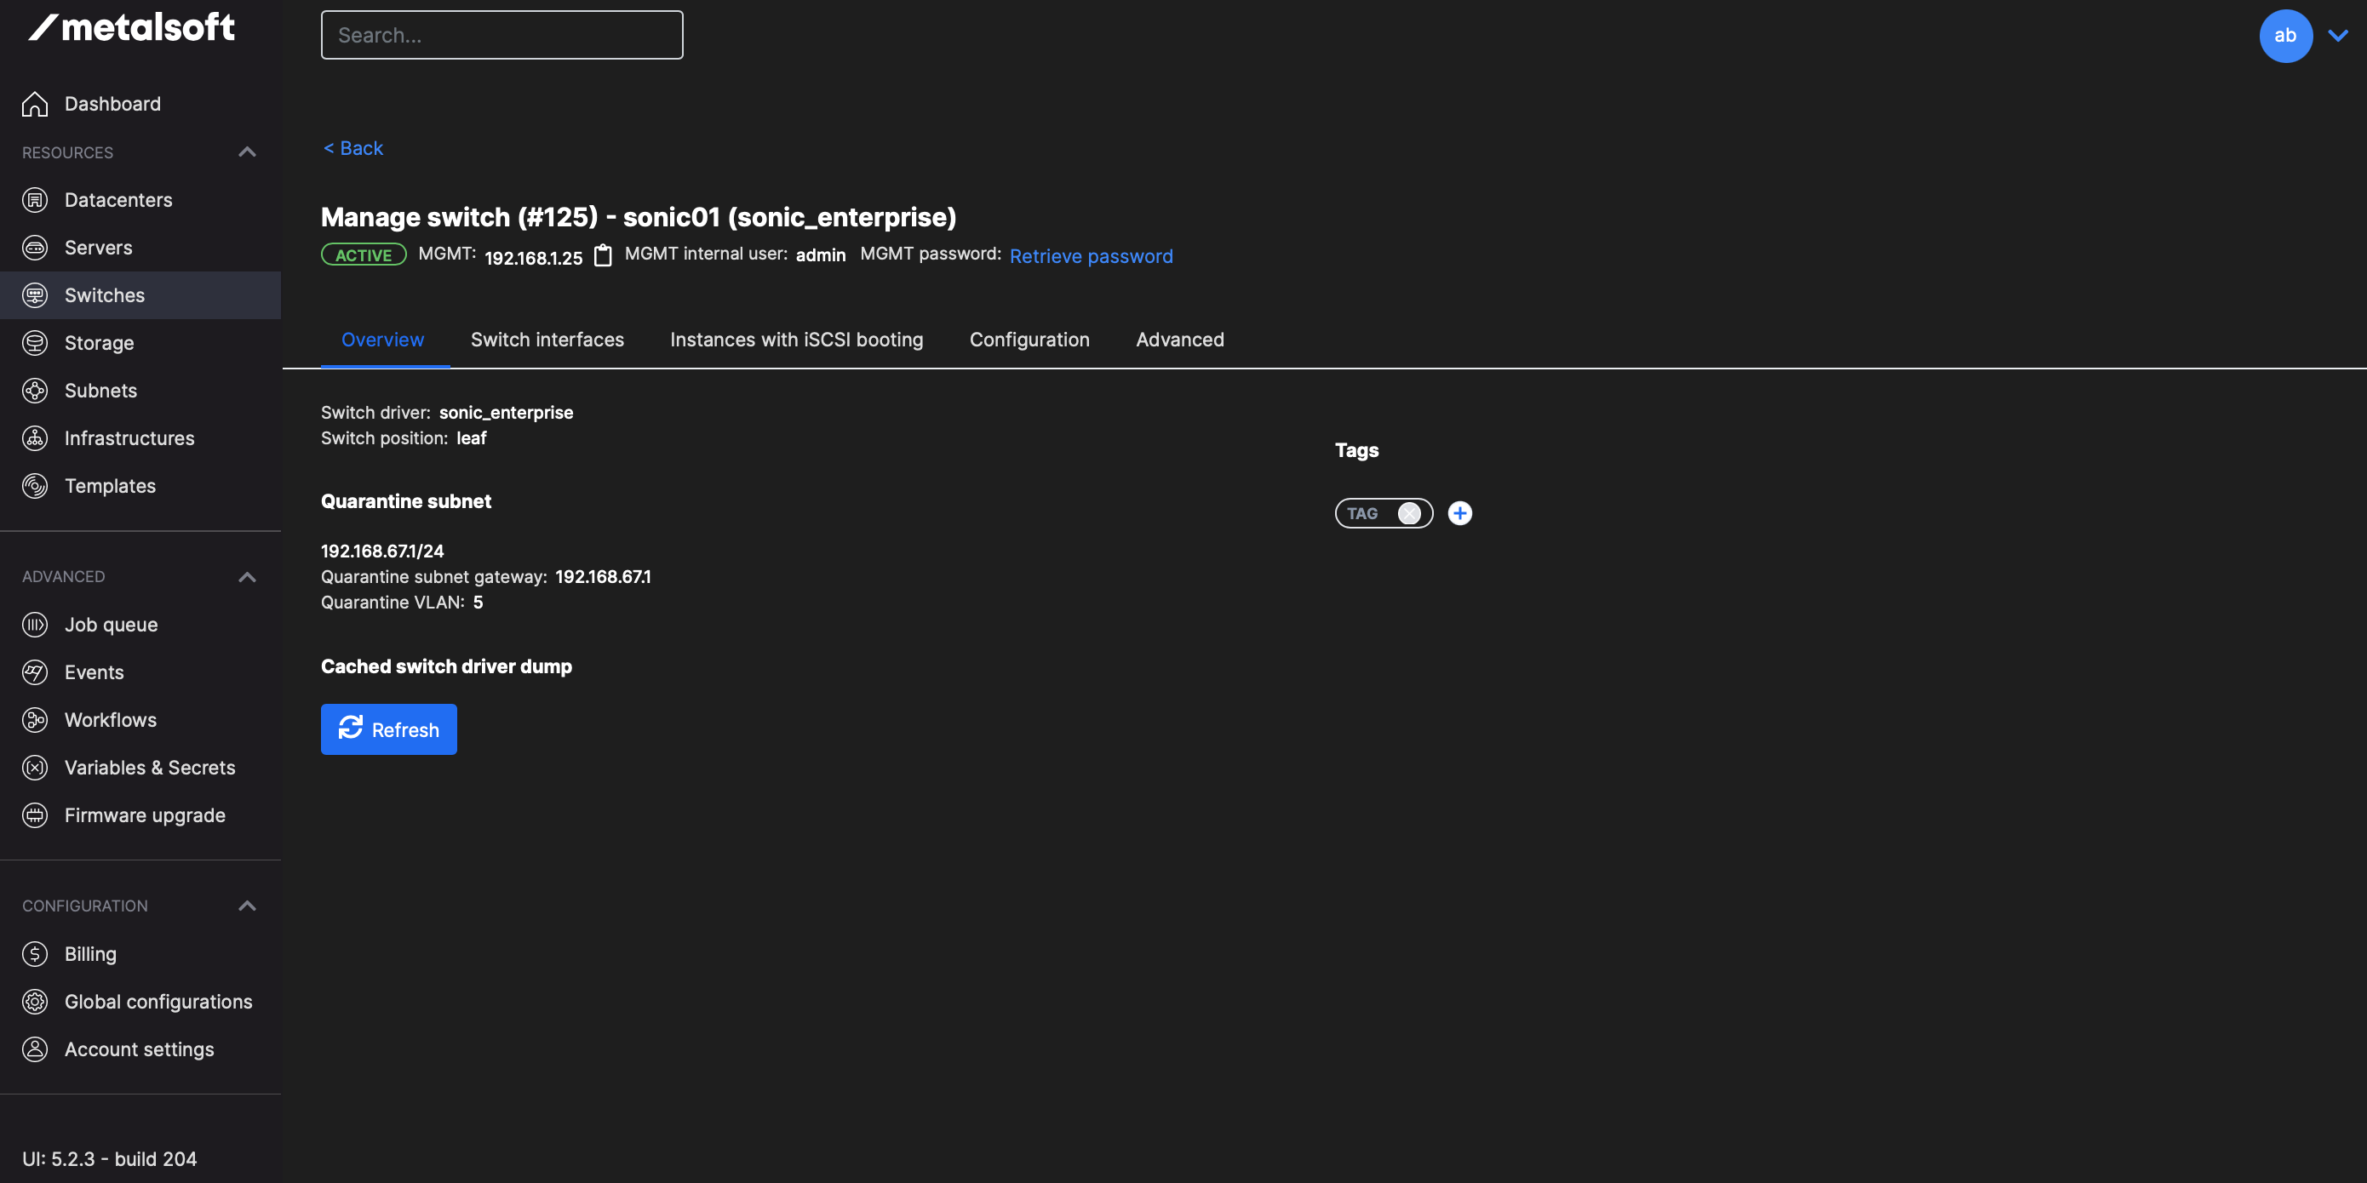Screen dimensions: 2367x1183
Task: Open Workflows in the sidebar
Action: (111, 720)
